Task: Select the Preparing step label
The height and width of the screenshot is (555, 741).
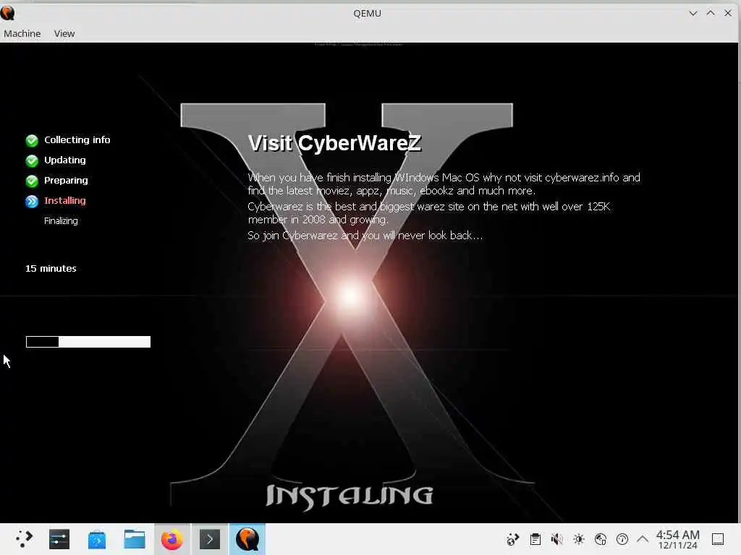Action: [x=66, y=180]
